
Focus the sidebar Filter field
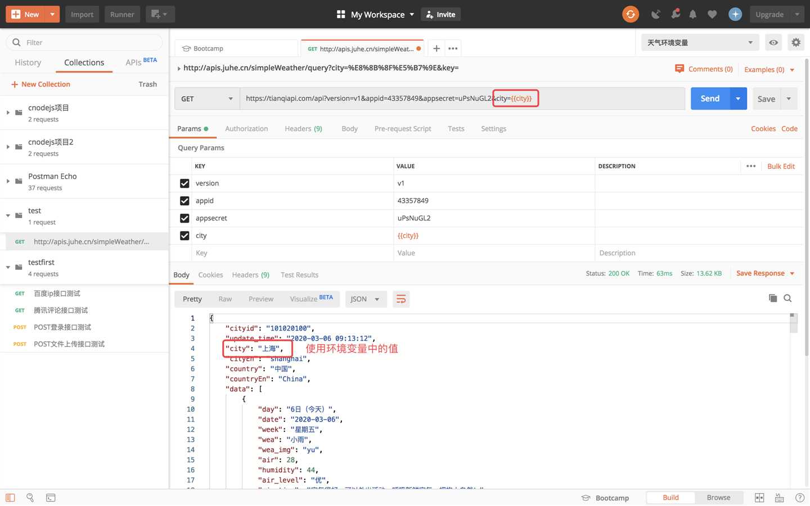click(x=84, y=42)
